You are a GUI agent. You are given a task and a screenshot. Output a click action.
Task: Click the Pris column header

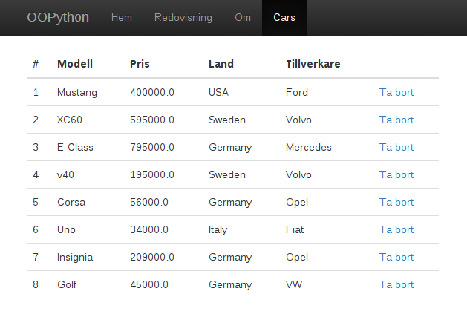[140, 64]
